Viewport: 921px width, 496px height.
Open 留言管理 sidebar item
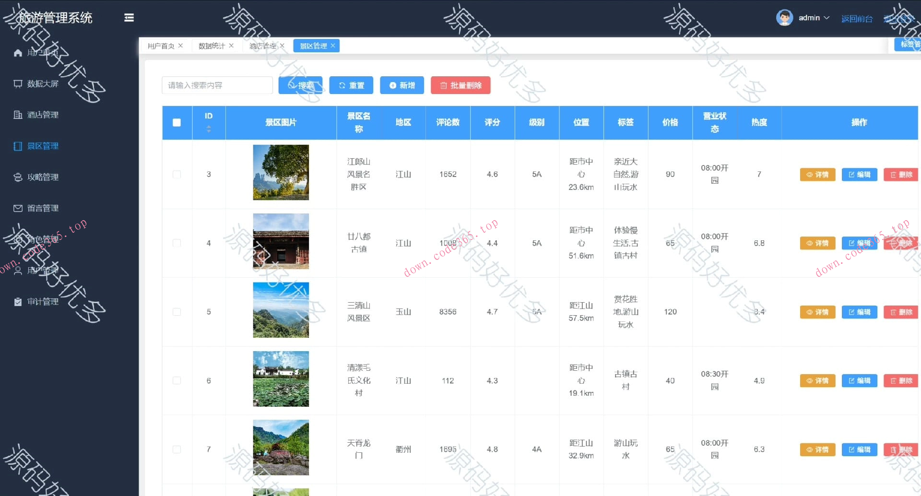(x=43, y=208)
